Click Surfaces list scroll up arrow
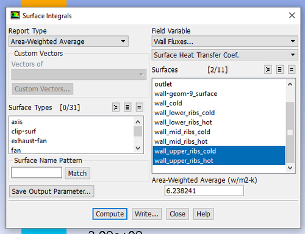Screen dimensions: 305x234 point(290,84)
